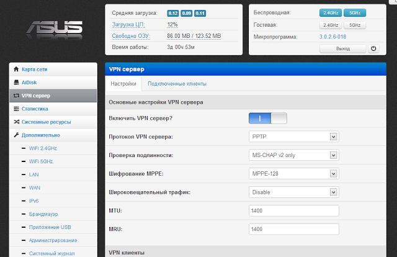This screenshot has height=257, width=397.
Task: Click the ASUS logo
Action: pos(54,29)
